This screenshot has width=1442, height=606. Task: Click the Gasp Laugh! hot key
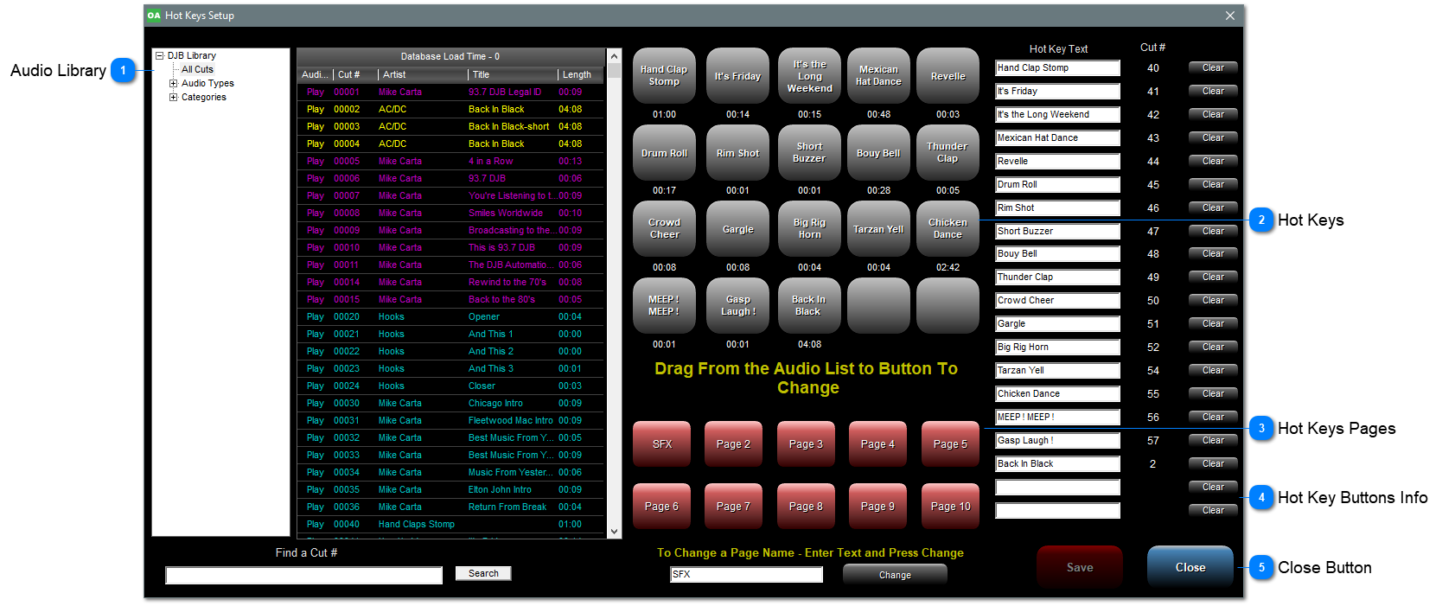tap(737, 305)
